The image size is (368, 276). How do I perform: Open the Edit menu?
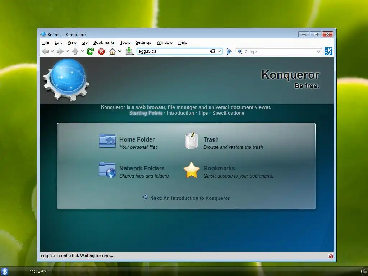(58, 42)
